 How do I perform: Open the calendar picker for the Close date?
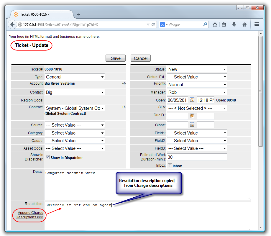pyautogui.click(x=191, y=124)
